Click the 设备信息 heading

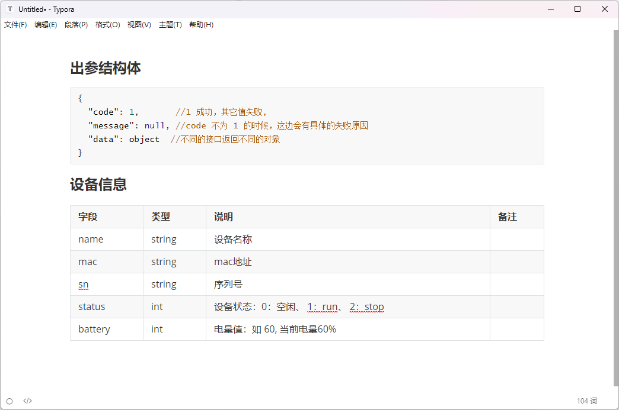98,185
